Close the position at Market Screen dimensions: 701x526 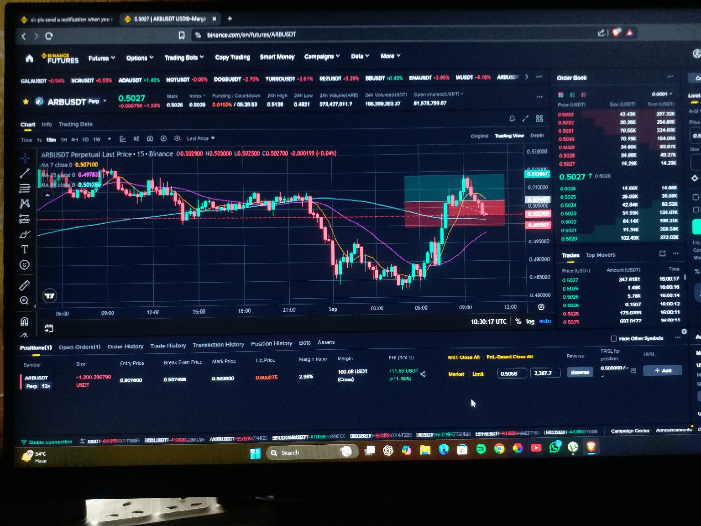click(x=456, y=374)
